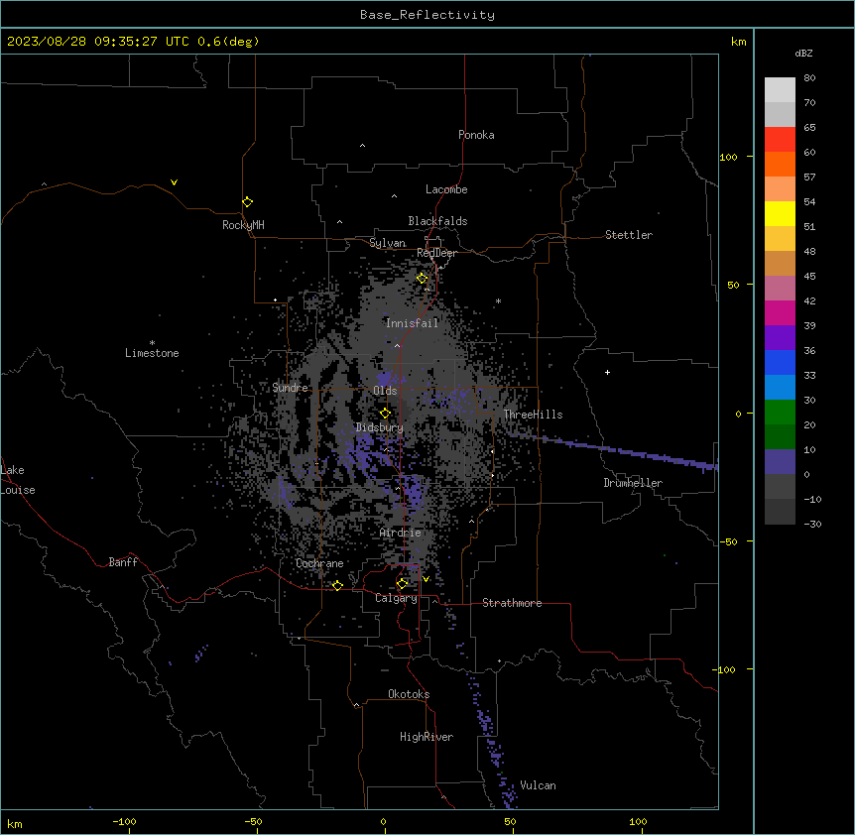Image resolution: width=855 pixels, height=835 pixels.
Task: Click the white caret marker southwest of Okotoks
Action: (357, 705)
